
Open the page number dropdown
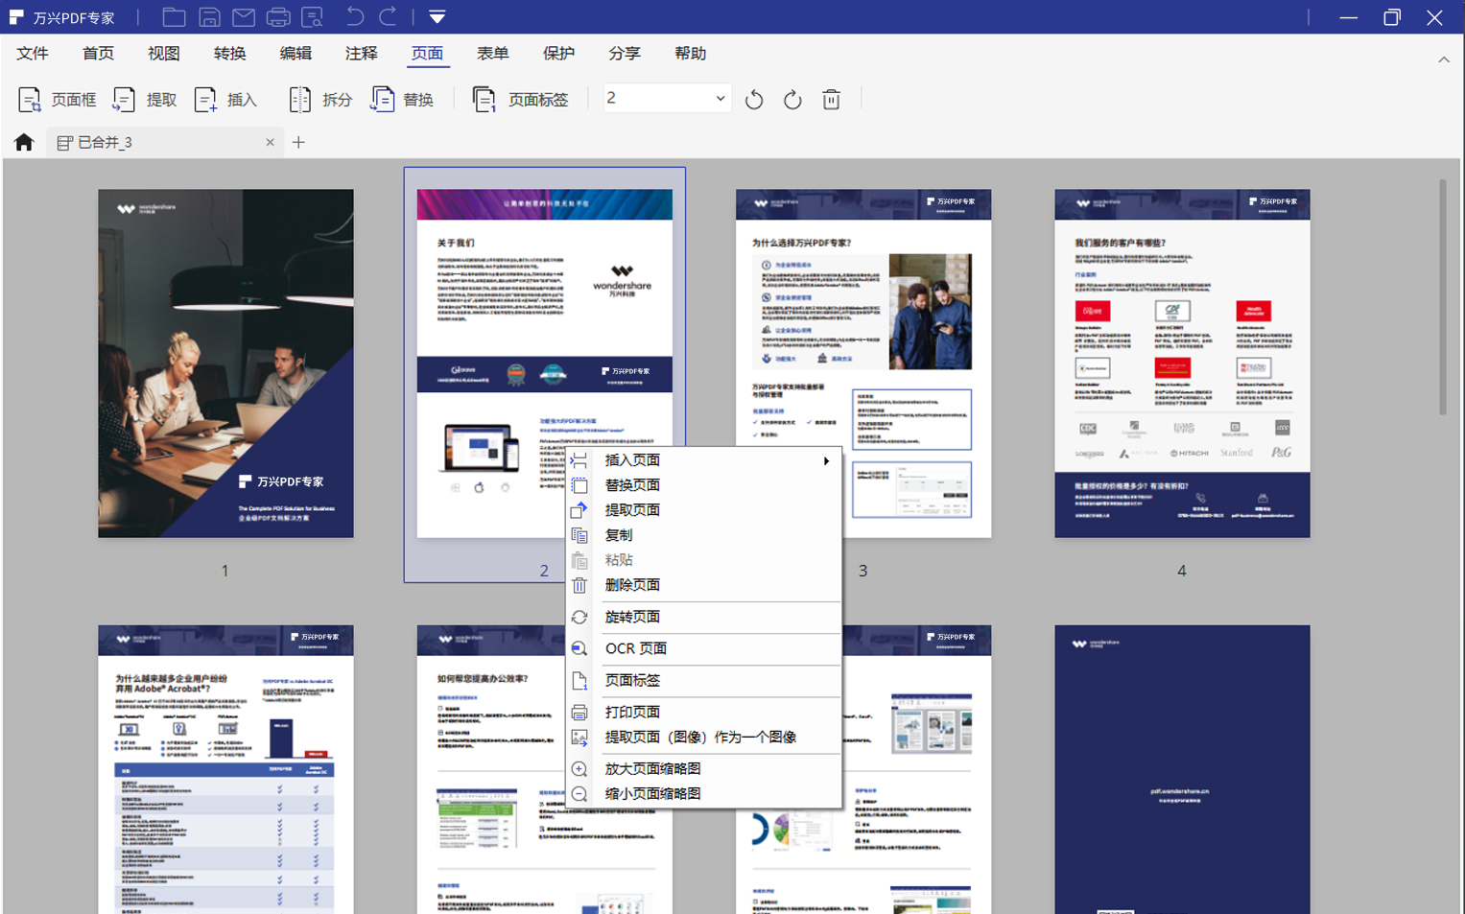pyautogui.click(x=720, y=99)
